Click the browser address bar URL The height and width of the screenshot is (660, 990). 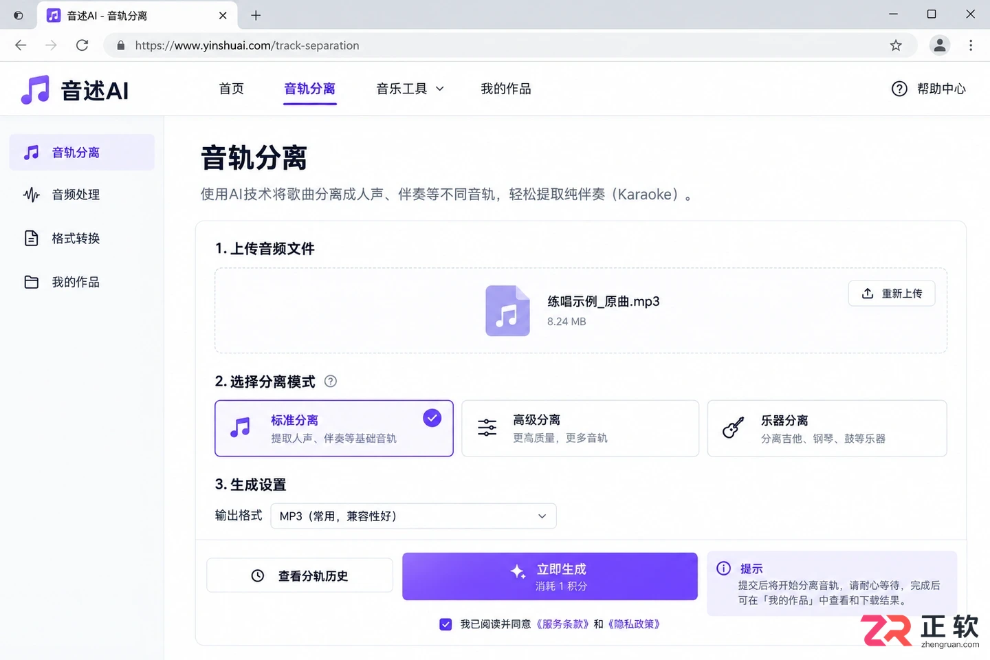(x=247, y=45)
